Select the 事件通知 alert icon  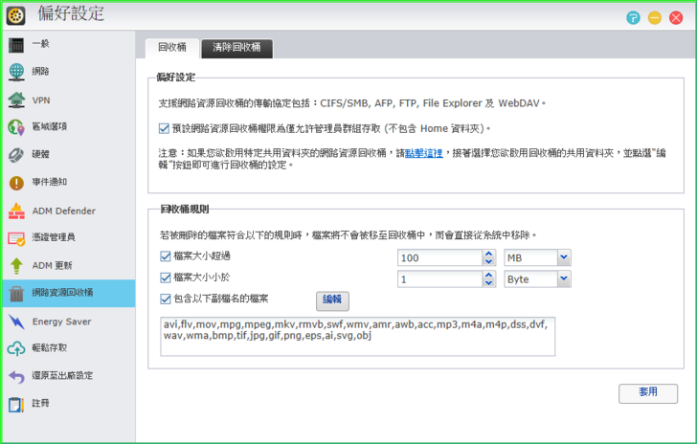point(16,182)
